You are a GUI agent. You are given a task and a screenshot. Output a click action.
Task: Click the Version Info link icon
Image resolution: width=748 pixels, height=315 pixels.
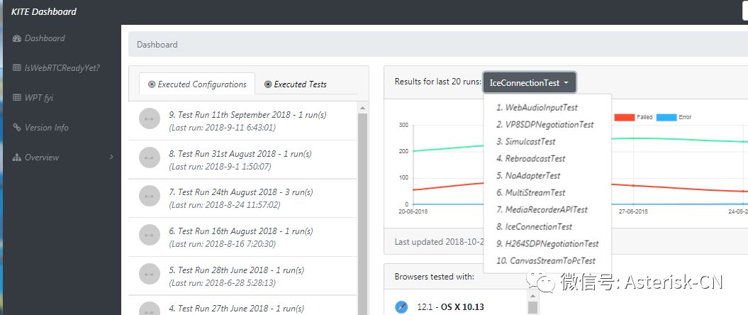coord(17,128)
